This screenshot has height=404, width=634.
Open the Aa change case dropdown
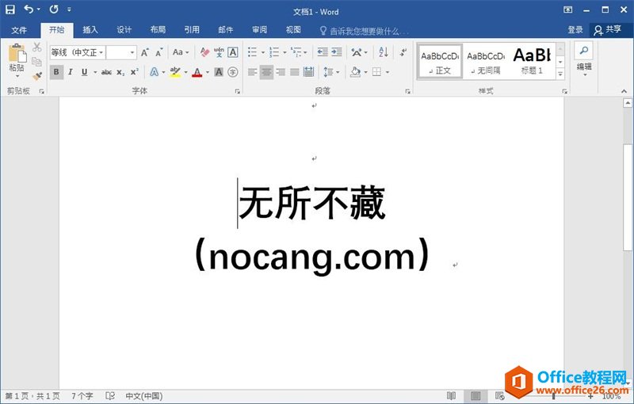click(181, 52)
